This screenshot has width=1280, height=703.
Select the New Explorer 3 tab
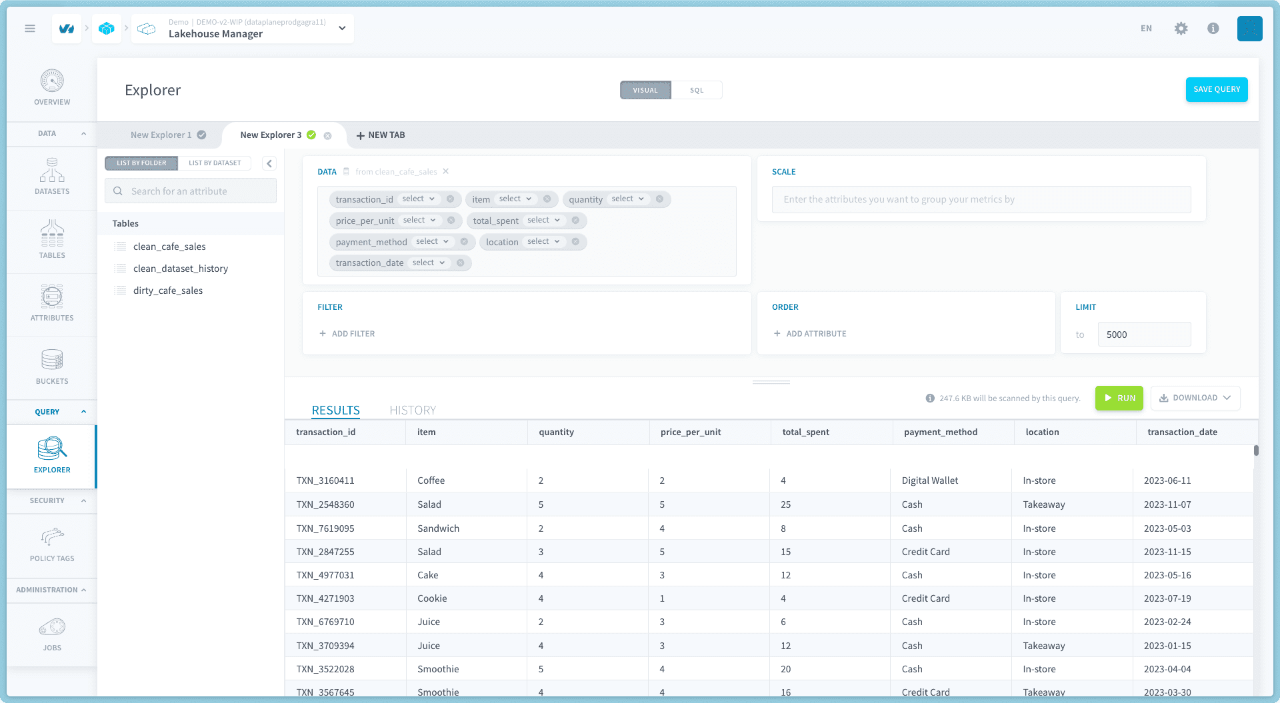click(271, 135)
